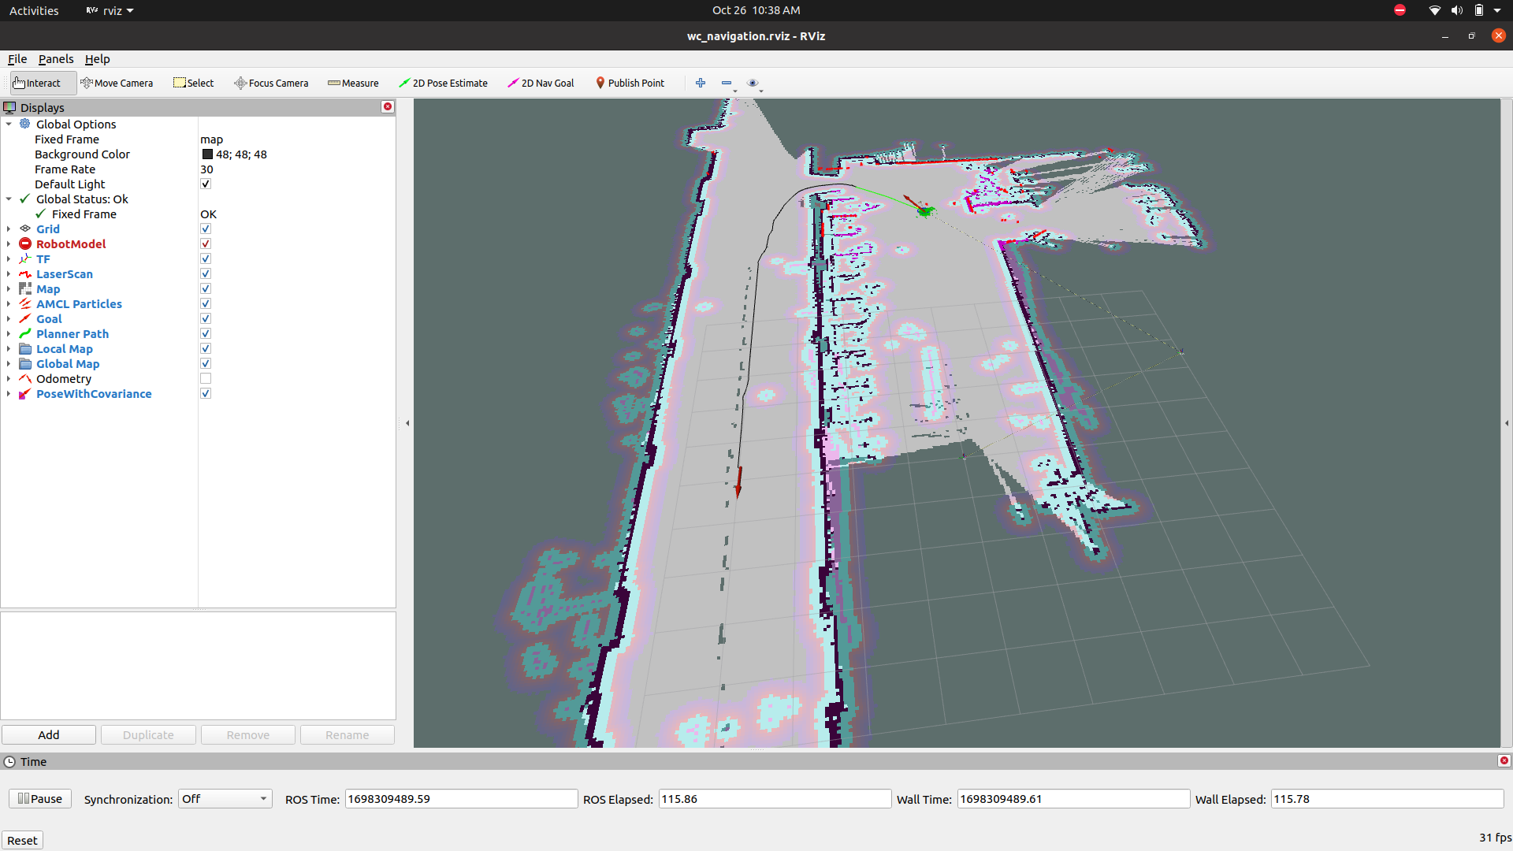Click the TF display icon

pyautogui.click(x=25, y=258)
